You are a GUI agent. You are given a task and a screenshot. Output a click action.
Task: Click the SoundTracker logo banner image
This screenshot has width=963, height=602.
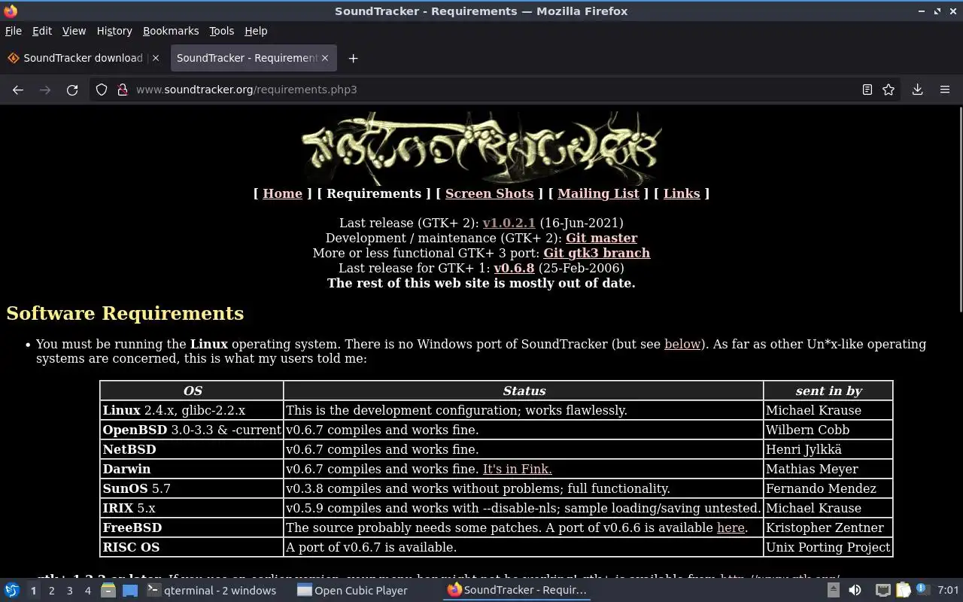coord(481,147)
